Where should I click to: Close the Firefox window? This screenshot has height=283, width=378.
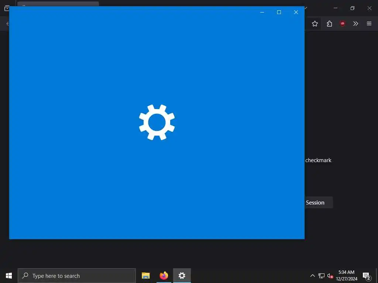tap(369, 8)
